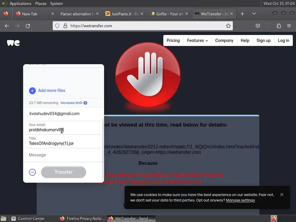Click the padlock site info icon
The image size is (296, 222).
pos(65,26)
